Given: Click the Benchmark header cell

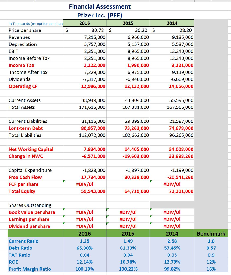Looking at the screenshot, I should click(211, 234).
